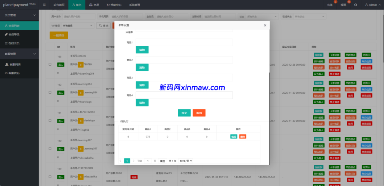This screenshot has height=186, width=384.
Task: Focus the 手机号码 search field
Action: click(126, 16)
